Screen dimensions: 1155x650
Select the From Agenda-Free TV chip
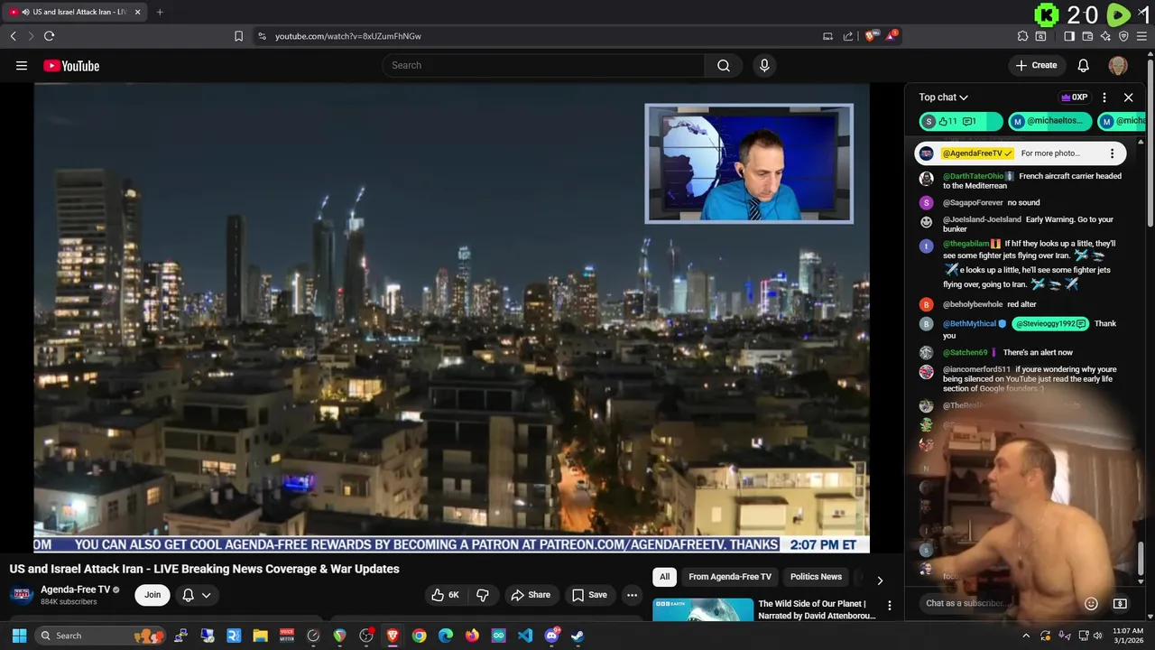coord(730,577)
